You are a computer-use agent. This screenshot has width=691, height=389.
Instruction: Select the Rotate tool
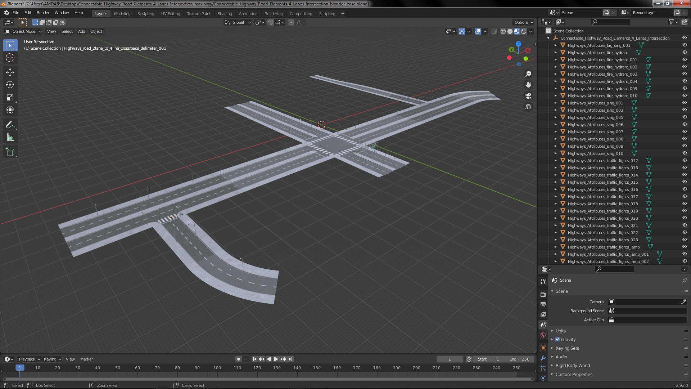click(x=10, y=85)
